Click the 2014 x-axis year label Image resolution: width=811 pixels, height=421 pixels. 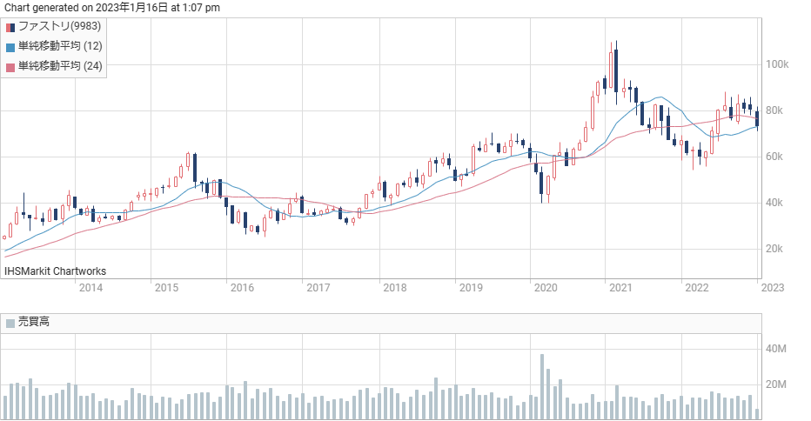90,288
